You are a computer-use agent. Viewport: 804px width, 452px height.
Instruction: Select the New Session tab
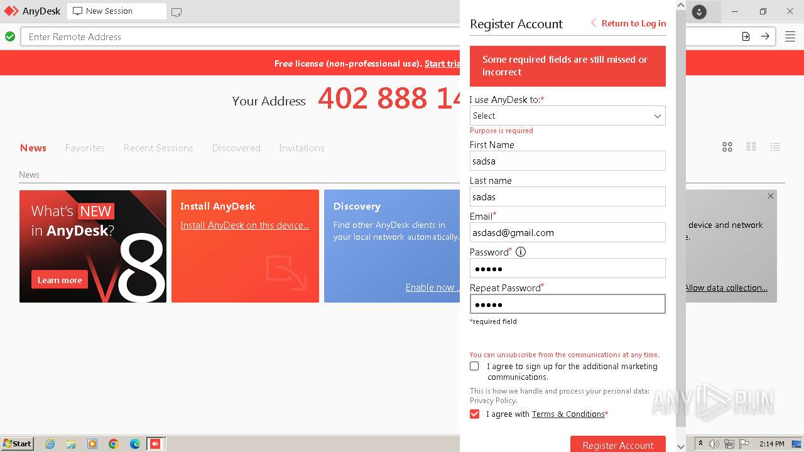click(x=116, y=11)
